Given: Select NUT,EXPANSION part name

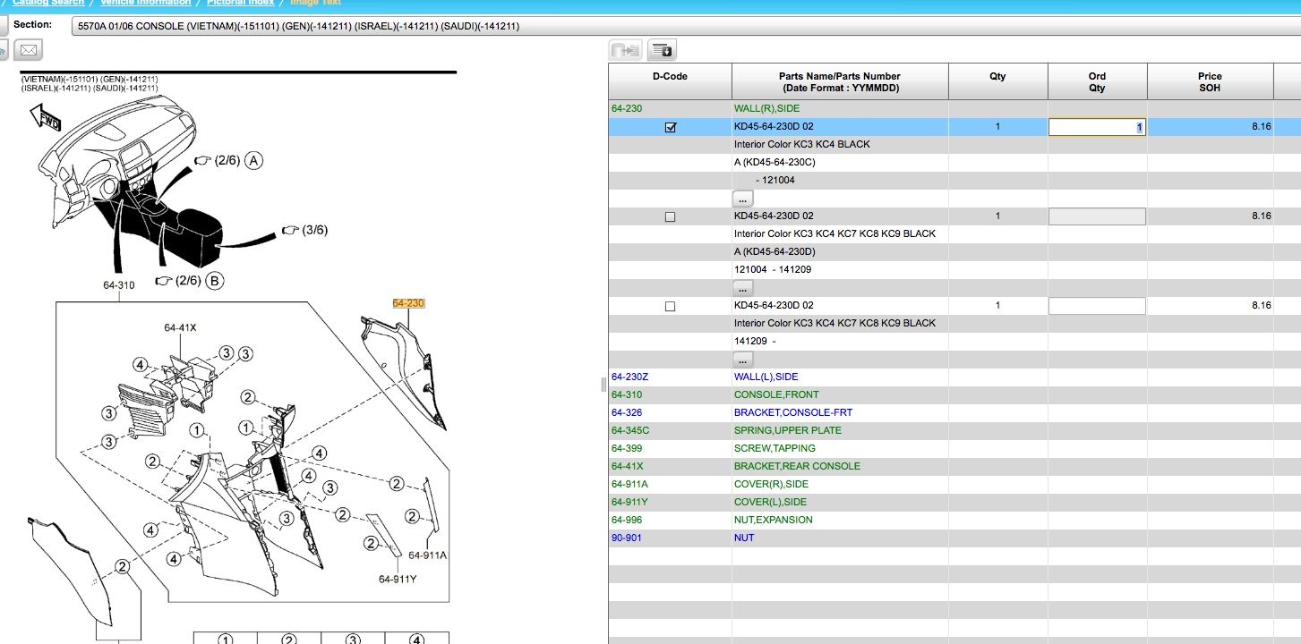Looking at the screenshot, I should [x=774, y=520].
